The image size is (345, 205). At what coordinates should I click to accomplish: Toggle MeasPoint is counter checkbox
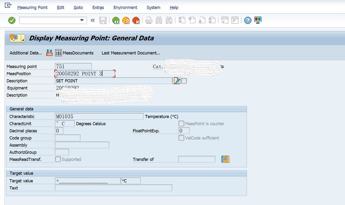pos(181,123)
